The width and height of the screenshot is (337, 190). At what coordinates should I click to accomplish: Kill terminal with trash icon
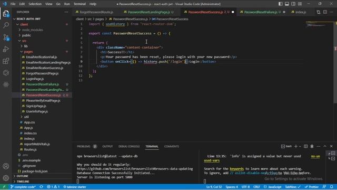point(312,146)
